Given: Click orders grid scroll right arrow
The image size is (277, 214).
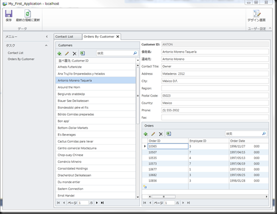Looking at the screenshot, I should [267, 196].
